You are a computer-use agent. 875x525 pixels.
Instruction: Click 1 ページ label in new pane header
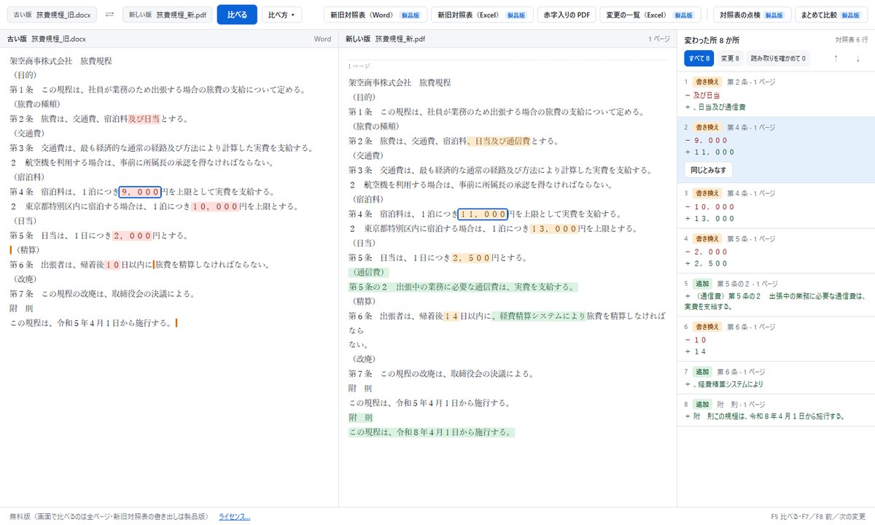pyautogui.click(x=659, y=39)
